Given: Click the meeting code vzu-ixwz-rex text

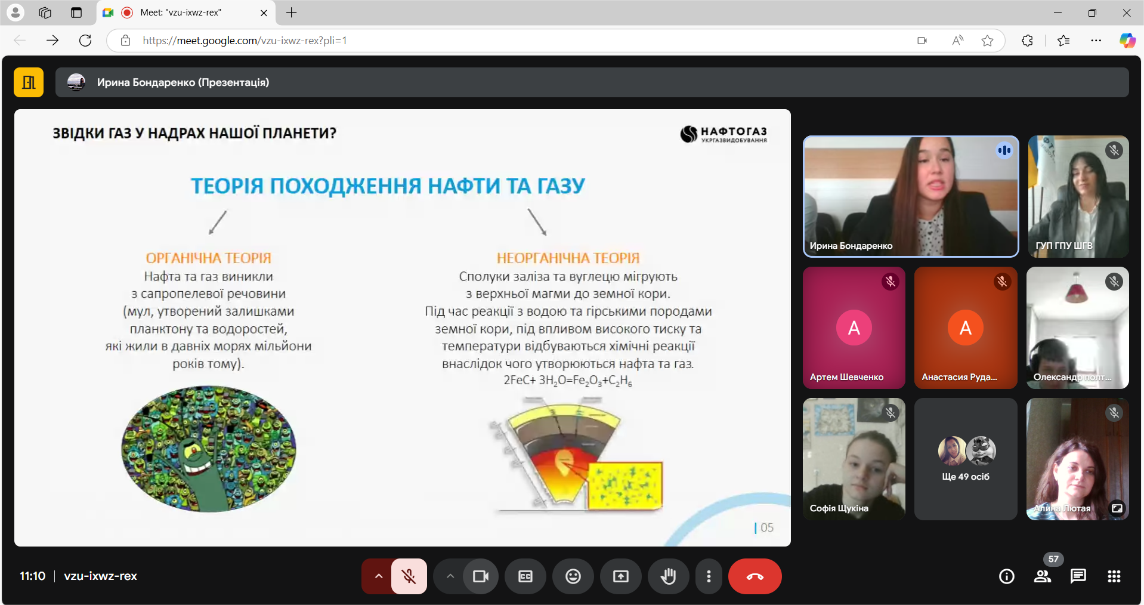Looking at the screenshot, I should 100,576.
